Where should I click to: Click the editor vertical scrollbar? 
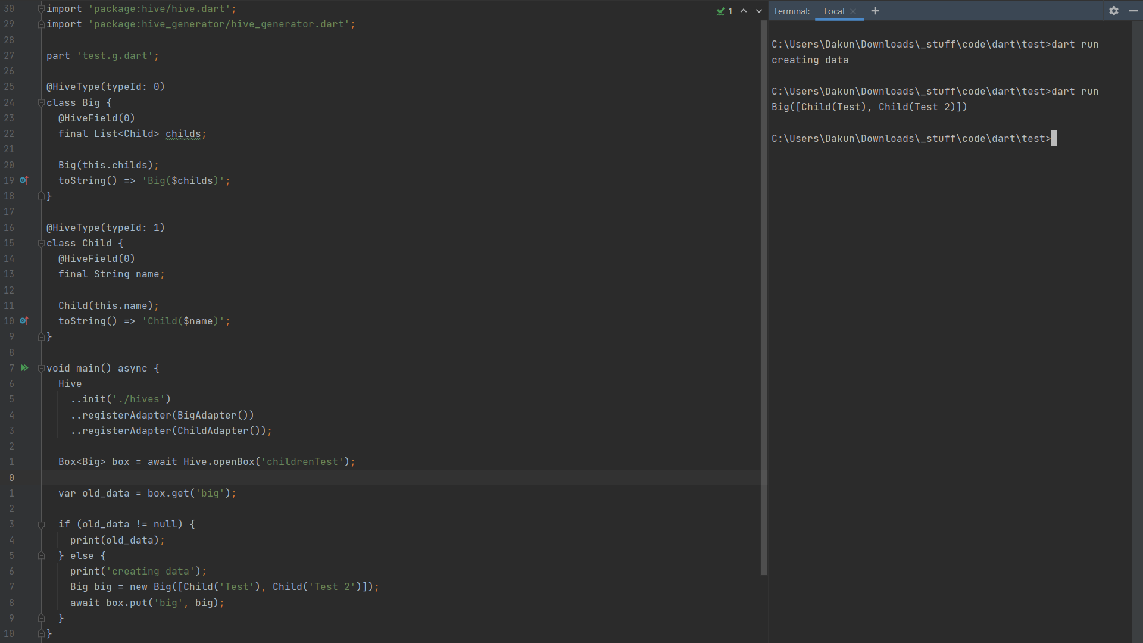[x=764, y=298]
